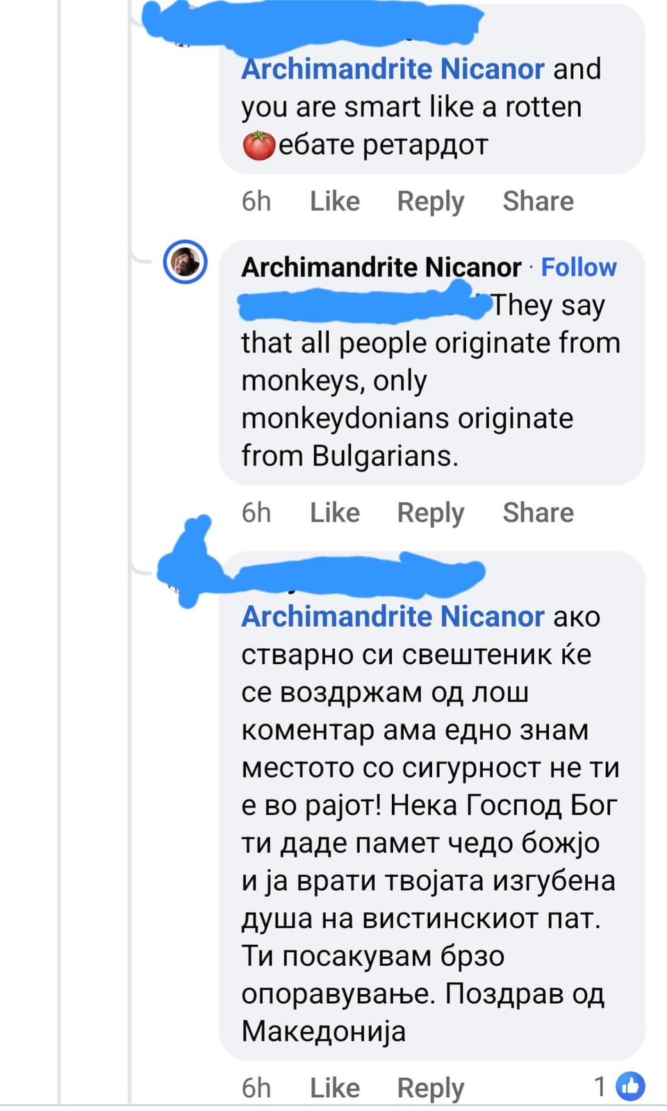Open timestamp 6h of first comment

point(256,201)
